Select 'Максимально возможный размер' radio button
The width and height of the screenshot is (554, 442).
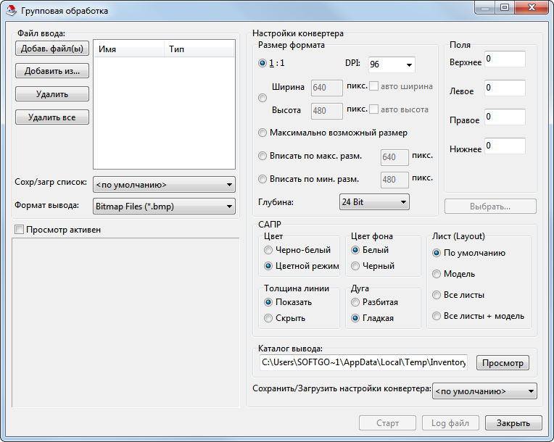click(x=262, y=133)
